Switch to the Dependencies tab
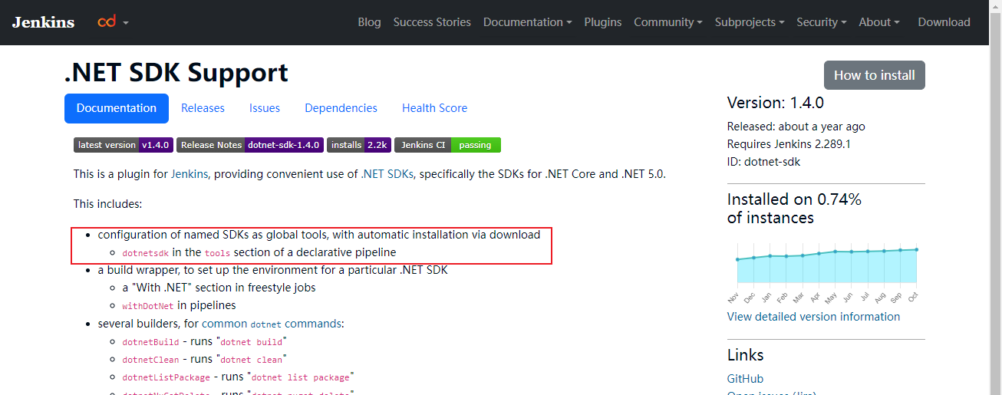 pos(341,108)
